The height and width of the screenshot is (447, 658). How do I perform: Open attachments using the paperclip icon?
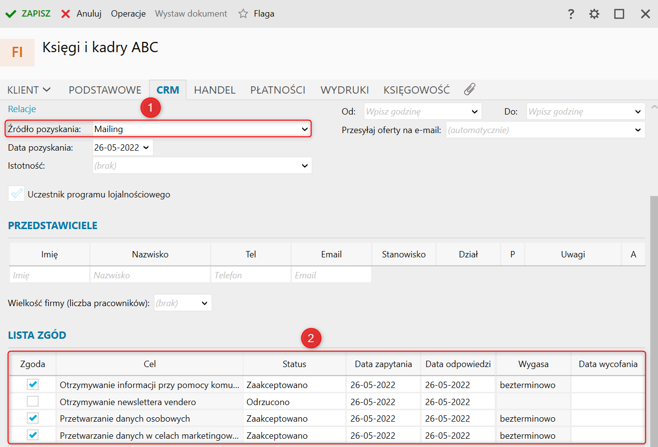[x=469, y=89]
